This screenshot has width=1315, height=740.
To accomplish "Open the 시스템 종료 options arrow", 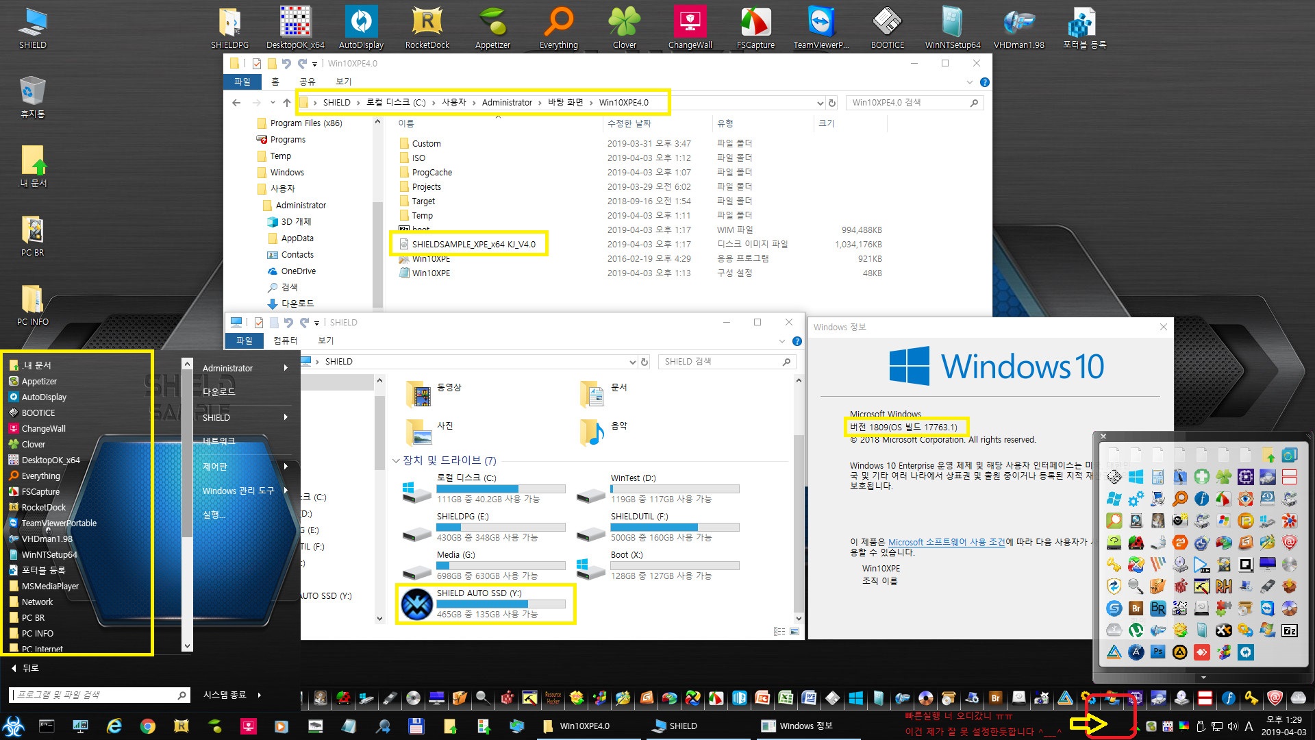I will coord(260,695).
